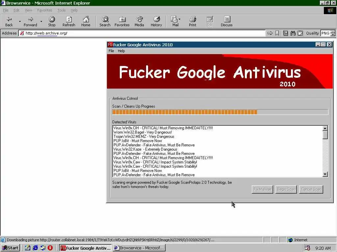Click the Downloading picture status bar text
337x252 pixels.
111,240
